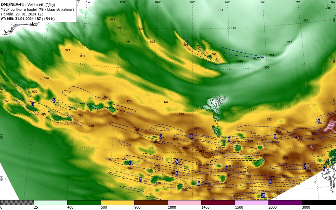
Task: Click the '698' map value
Action: click(184, 190)
